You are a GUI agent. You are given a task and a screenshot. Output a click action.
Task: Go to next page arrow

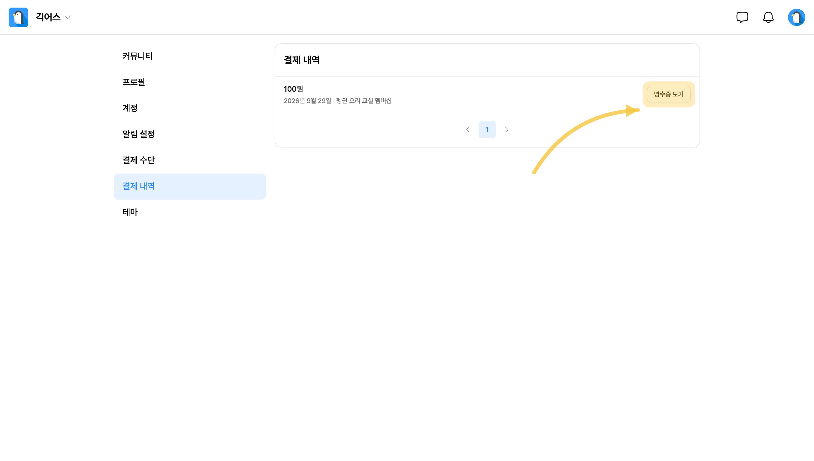pyautogui.click(x=507, y=130)
